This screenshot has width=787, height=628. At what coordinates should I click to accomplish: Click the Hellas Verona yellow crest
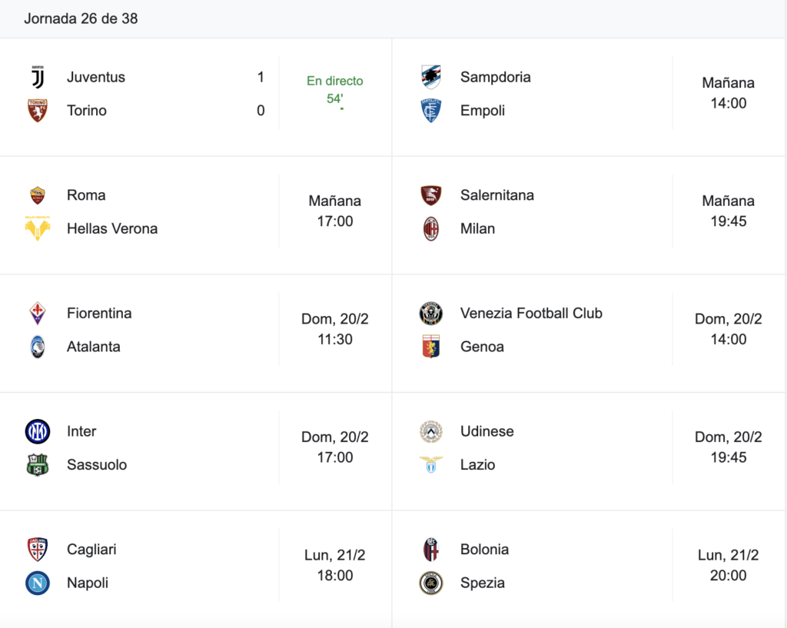(x=38, y=228)
